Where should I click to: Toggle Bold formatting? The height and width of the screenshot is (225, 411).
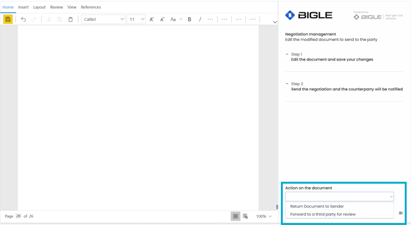190,20
